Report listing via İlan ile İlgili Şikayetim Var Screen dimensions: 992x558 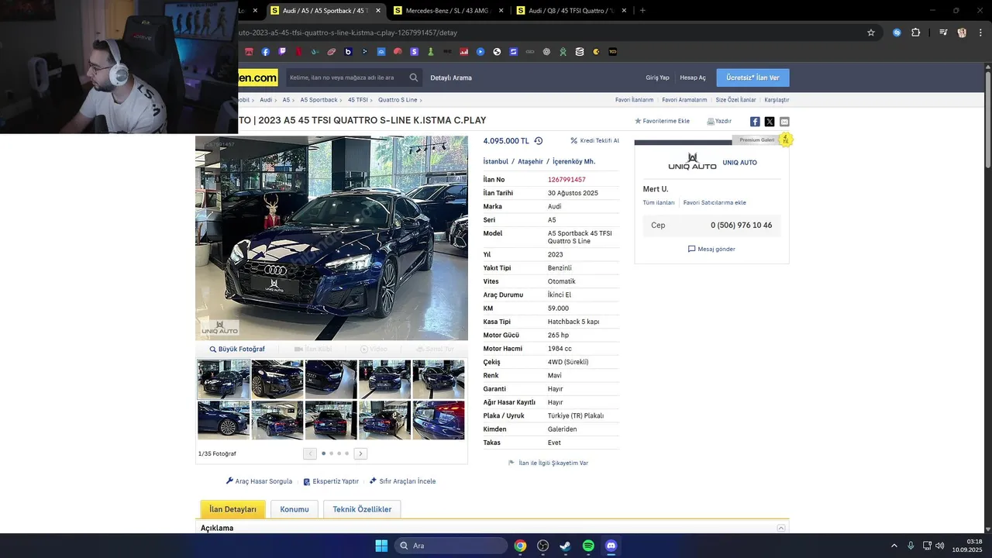click(548, 463)
